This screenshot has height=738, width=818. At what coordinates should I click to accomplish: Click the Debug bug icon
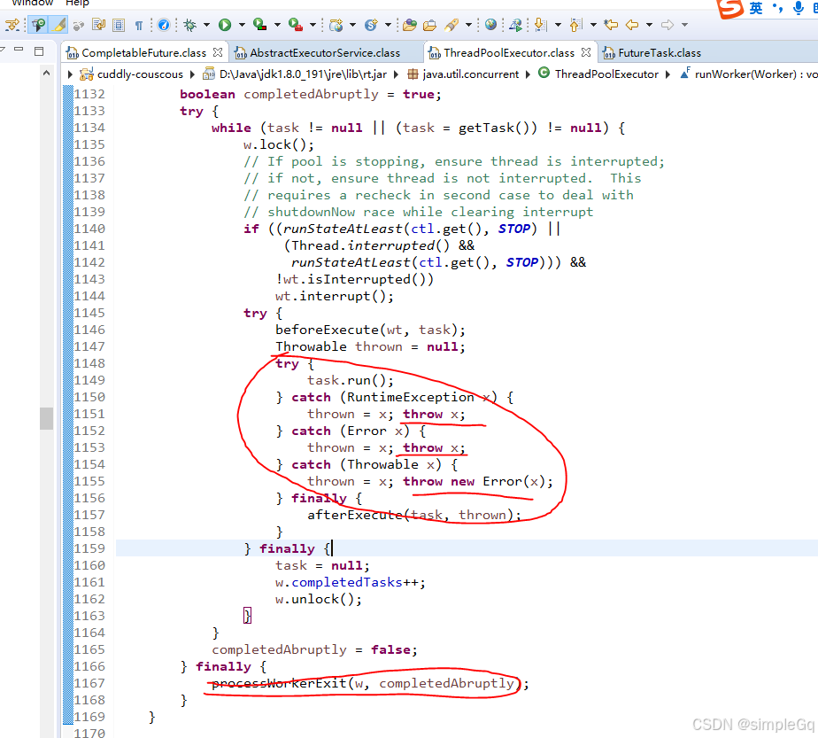point(189,25)
